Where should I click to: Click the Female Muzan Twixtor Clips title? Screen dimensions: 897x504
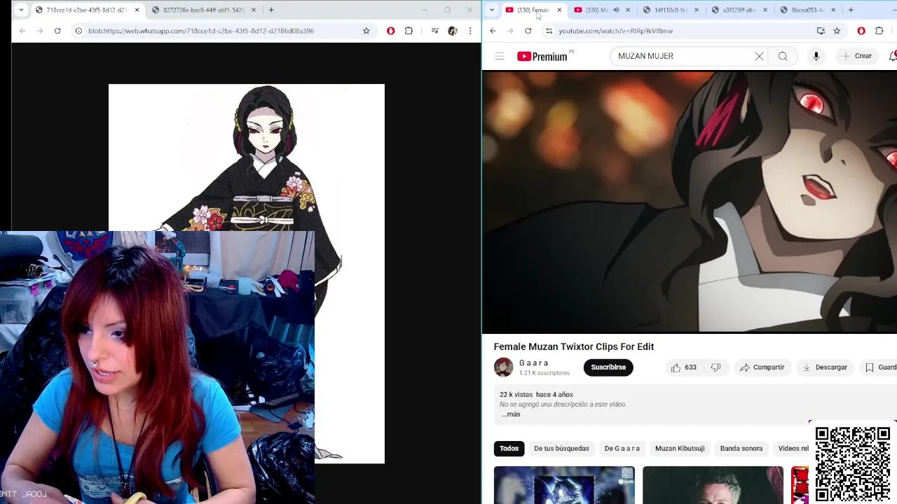574,346
